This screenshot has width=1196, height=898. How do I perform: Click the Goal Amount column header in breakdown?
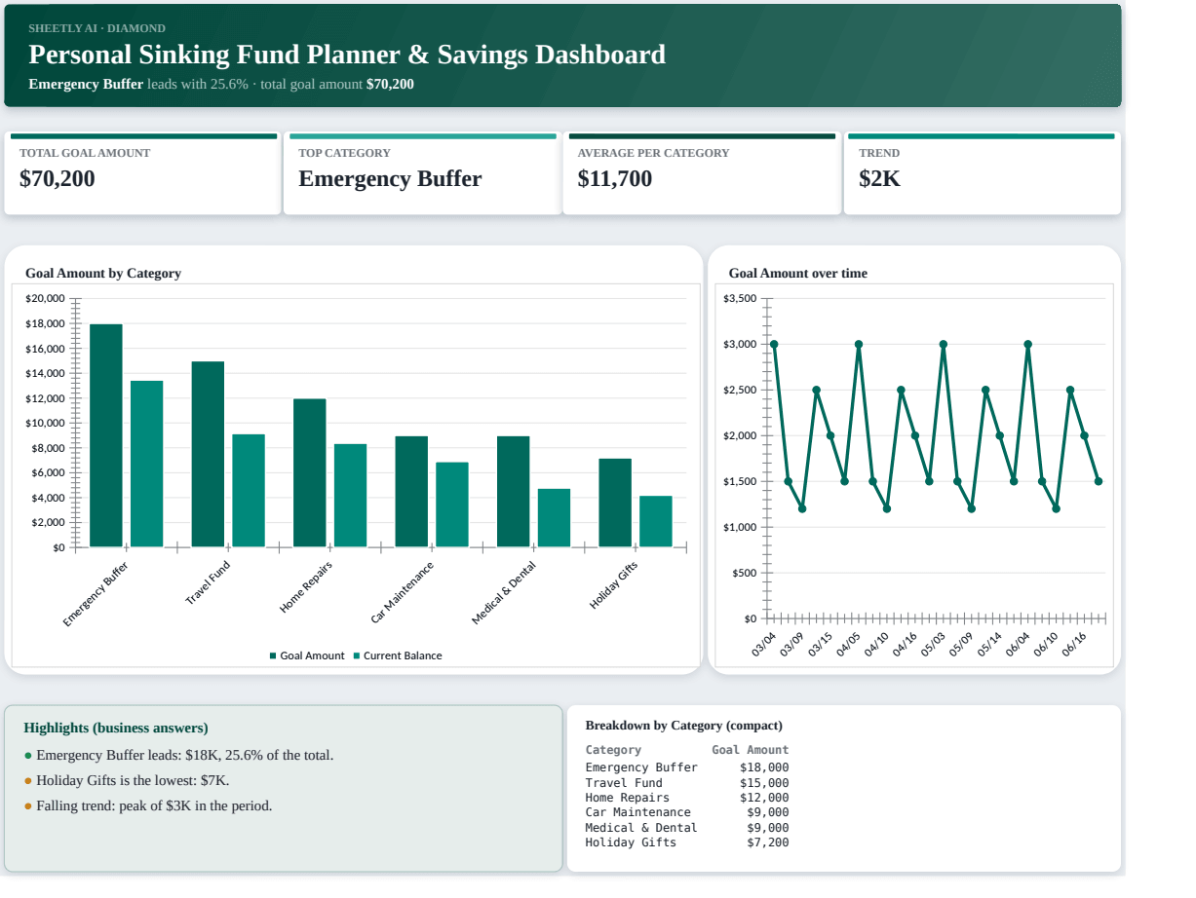pyautogui.click(x=751, y=750)
